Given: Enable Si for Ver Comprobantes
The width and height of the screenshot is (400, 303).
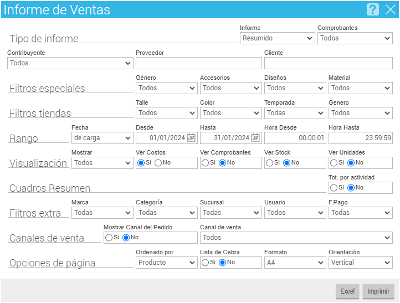Looking at the screenshot, I should (205, 163).
